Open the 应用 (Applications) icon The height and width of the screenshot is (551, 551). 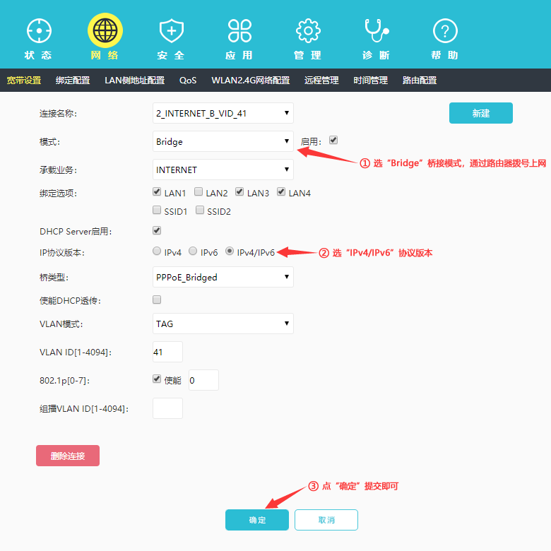pyautogui.click(x=239, y=31)
